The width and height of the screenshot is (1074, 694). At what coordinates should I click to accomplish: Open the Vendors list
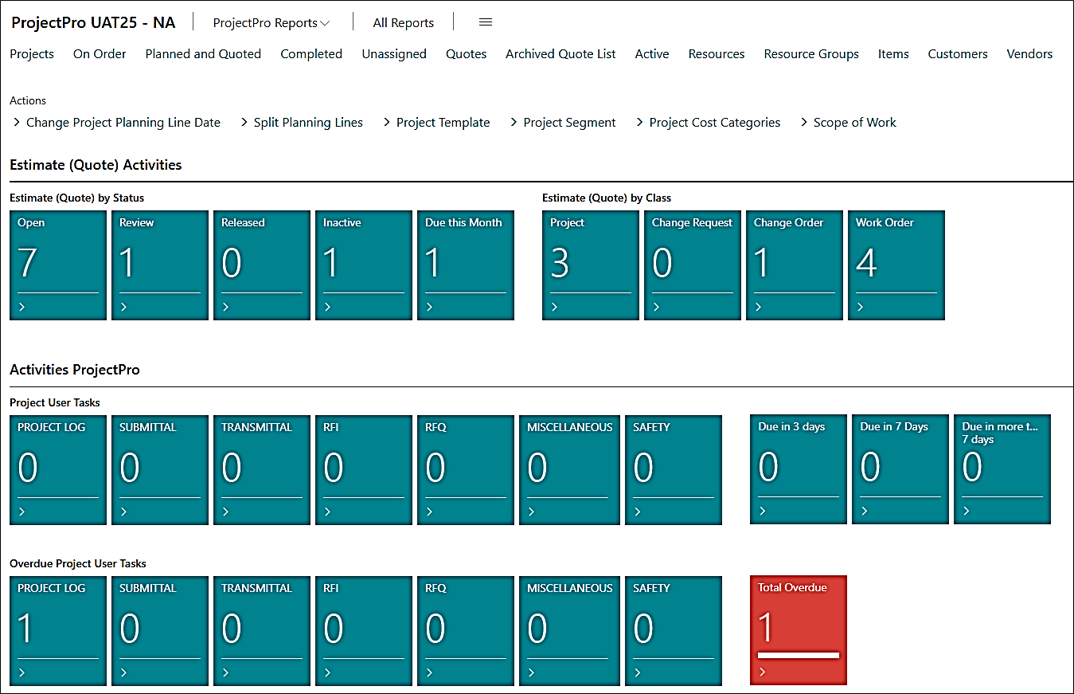coord(1029,54)
